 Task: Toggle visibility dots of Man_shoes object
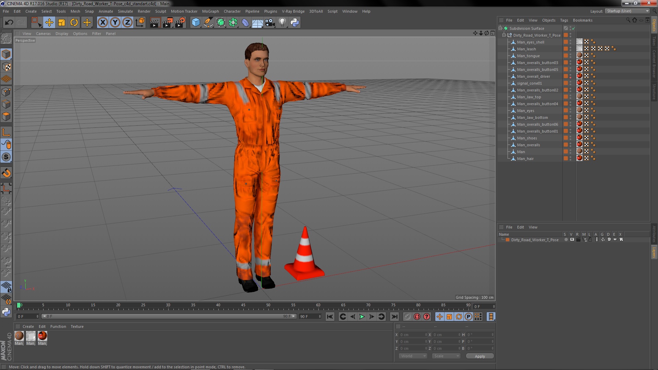[570, 138]
